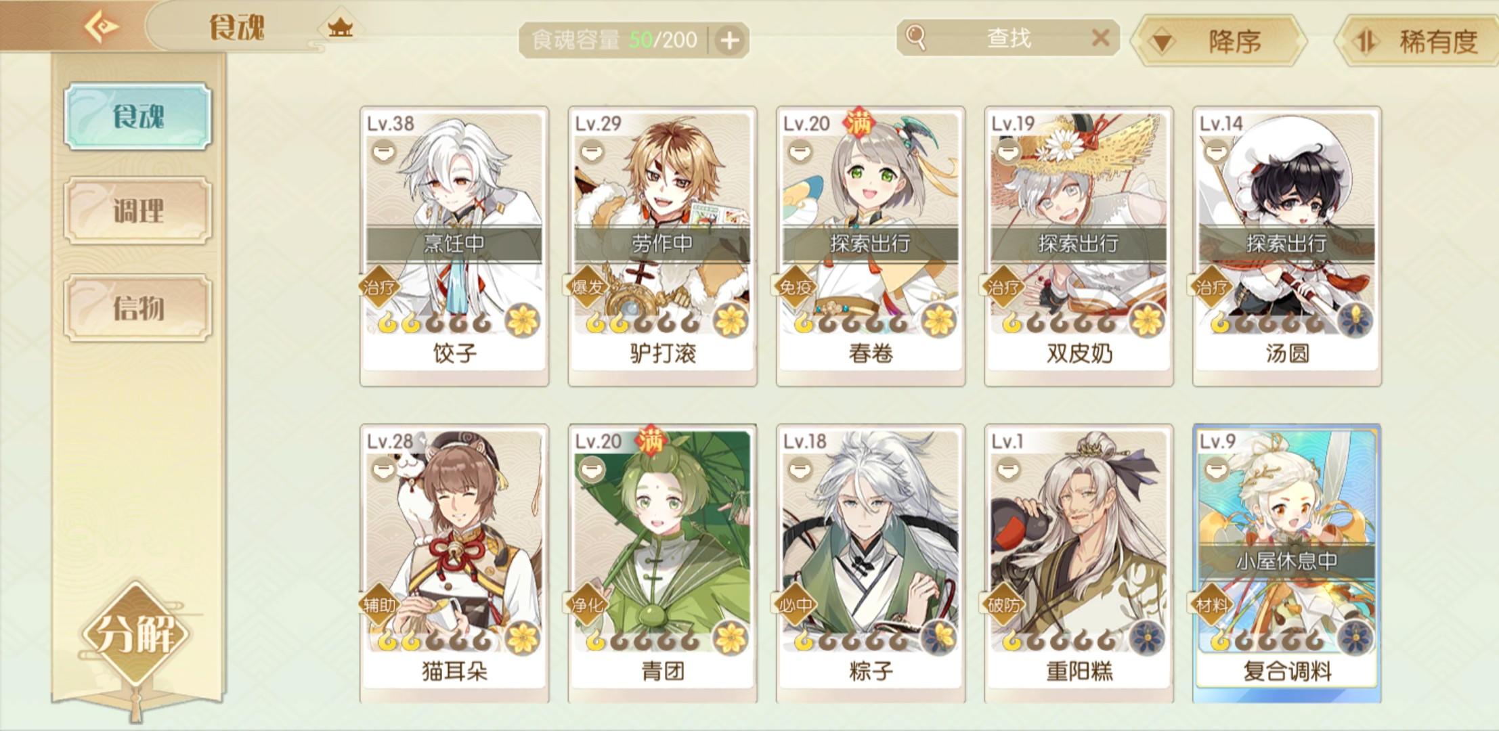The width and height of the screenshot is (1499, 731).
Task: Click the 爆发 tag on 驴打滚
Action: (586, 287)
